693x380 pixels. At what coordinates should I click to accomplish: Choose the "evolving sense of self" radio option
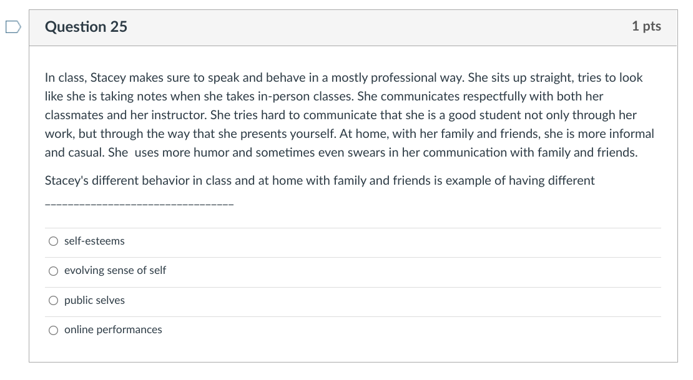click(x=54, y=271)
